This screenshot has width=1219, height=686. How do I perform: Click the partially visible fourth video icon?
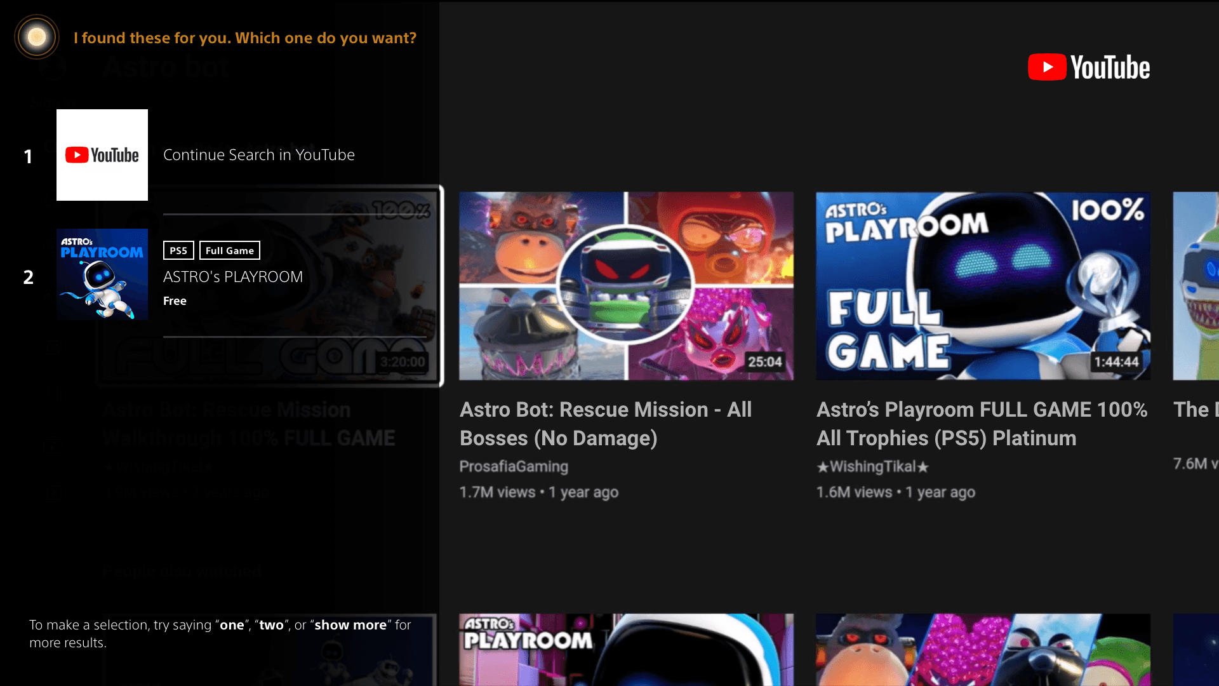(1197, 285)
